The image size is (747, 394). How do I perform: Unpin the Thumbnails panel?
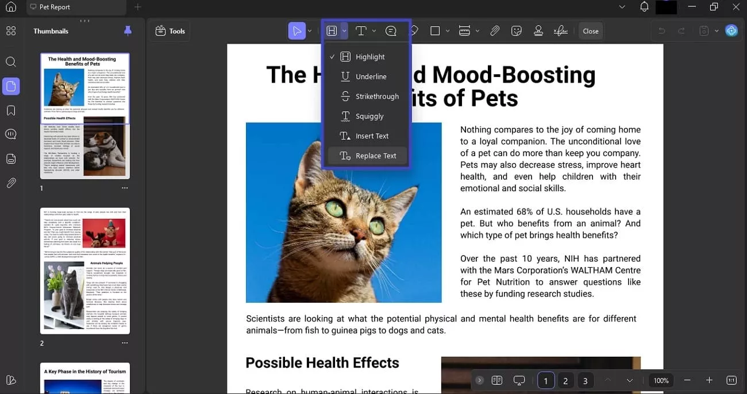[x=128, y=31]
